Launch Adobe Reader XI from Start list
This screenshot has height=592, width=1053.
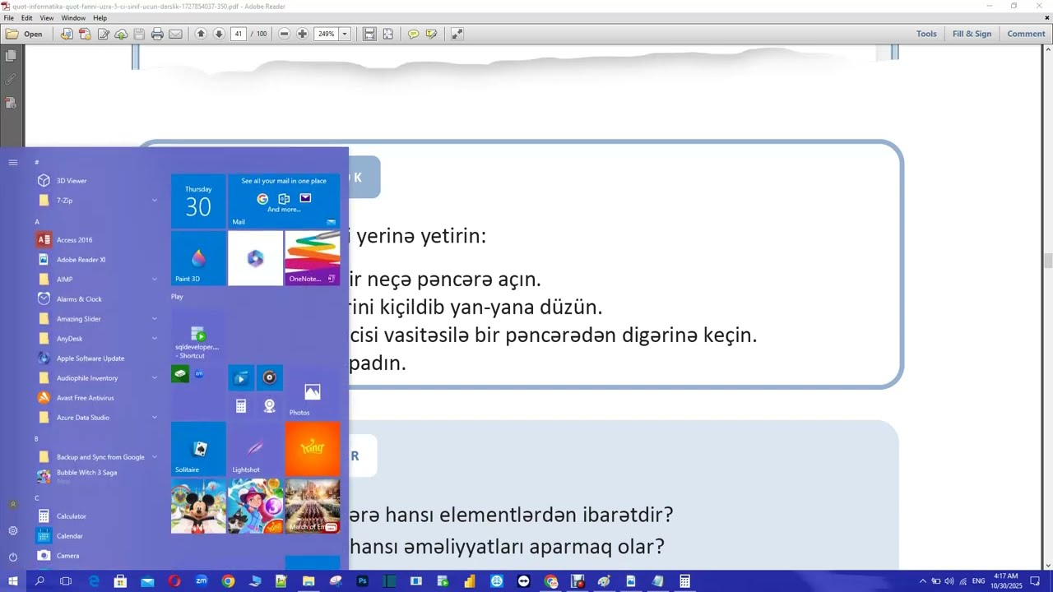tap(97, 260)
